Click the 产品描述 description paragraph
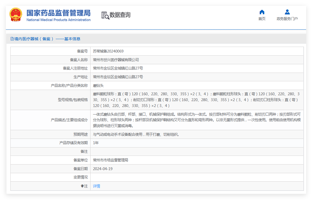The image size is (312, 200). pos(197,120)
